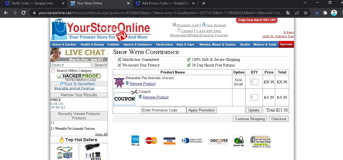Click the lock icon in the address bar
Viewport: 343px width, 160px height.
[34, 13]
